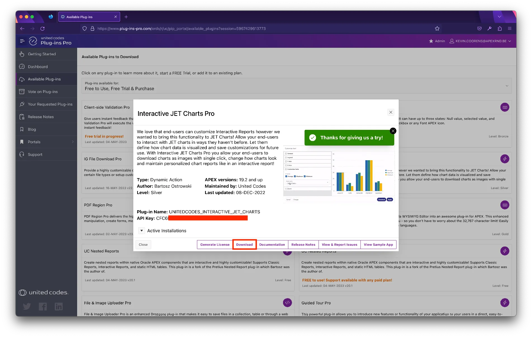Open the Guided Tour Pro card title
Viewport: 532px width, 337px height.
click(x=316, y=303)
